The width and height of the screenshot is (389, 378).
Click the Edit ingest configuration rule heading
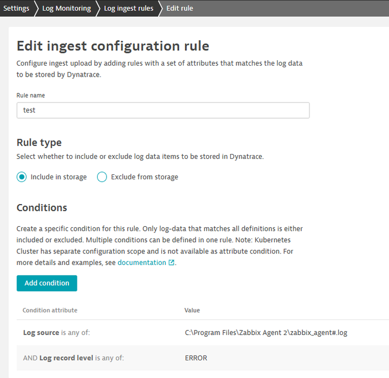(x=113, y=46)
